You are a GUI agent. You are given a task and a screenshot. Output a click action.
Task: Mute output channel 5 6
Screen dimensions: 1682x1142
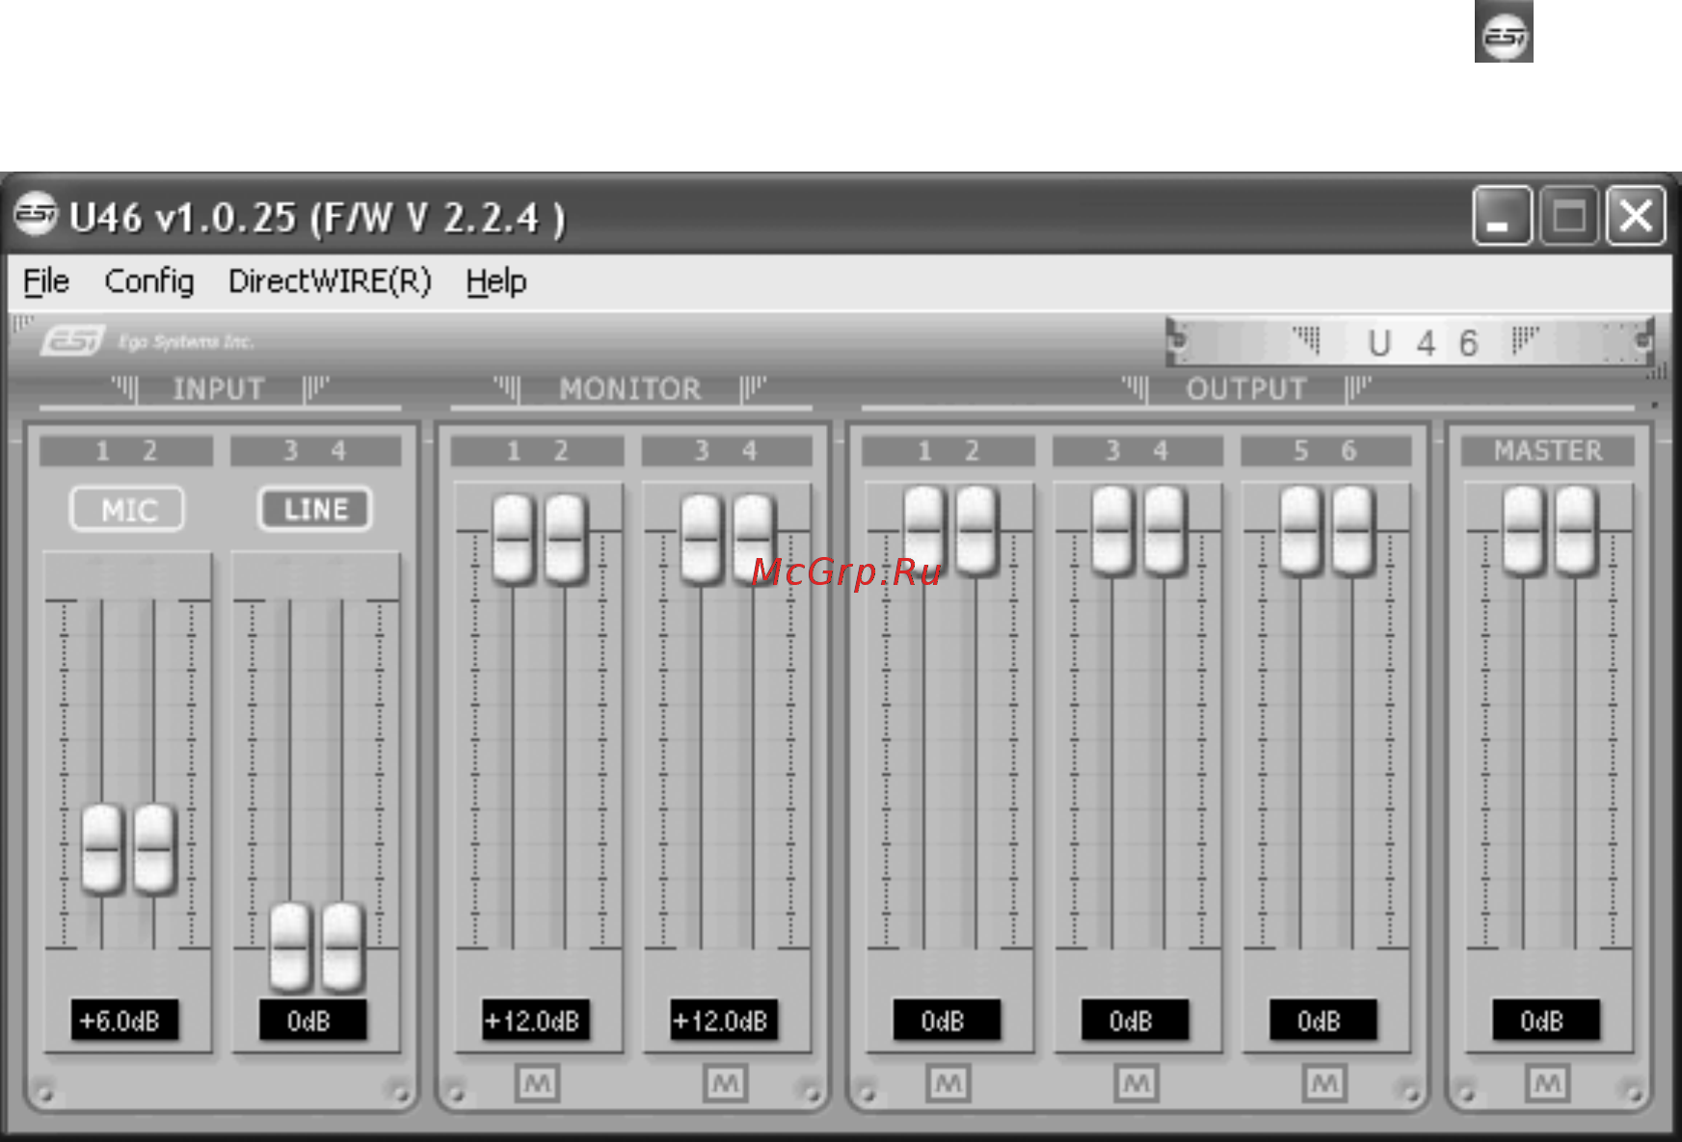click(1323, 1083)
